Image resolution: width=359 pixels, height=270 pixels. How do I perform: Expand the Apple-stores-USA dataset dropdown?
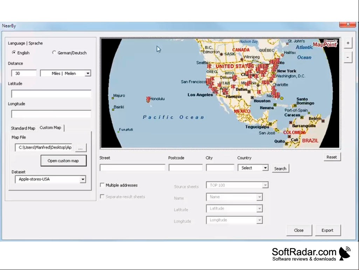point(83,179)
